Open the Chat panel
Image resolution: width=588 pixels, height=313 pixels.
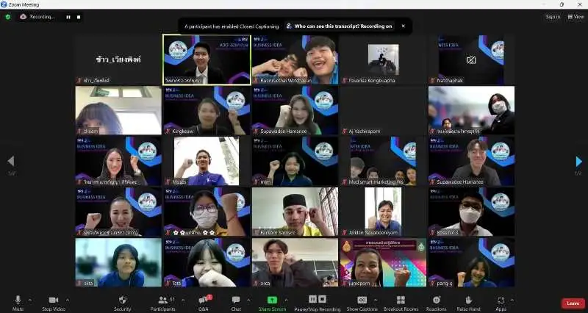pyautogui.click(x=236, y=302)
